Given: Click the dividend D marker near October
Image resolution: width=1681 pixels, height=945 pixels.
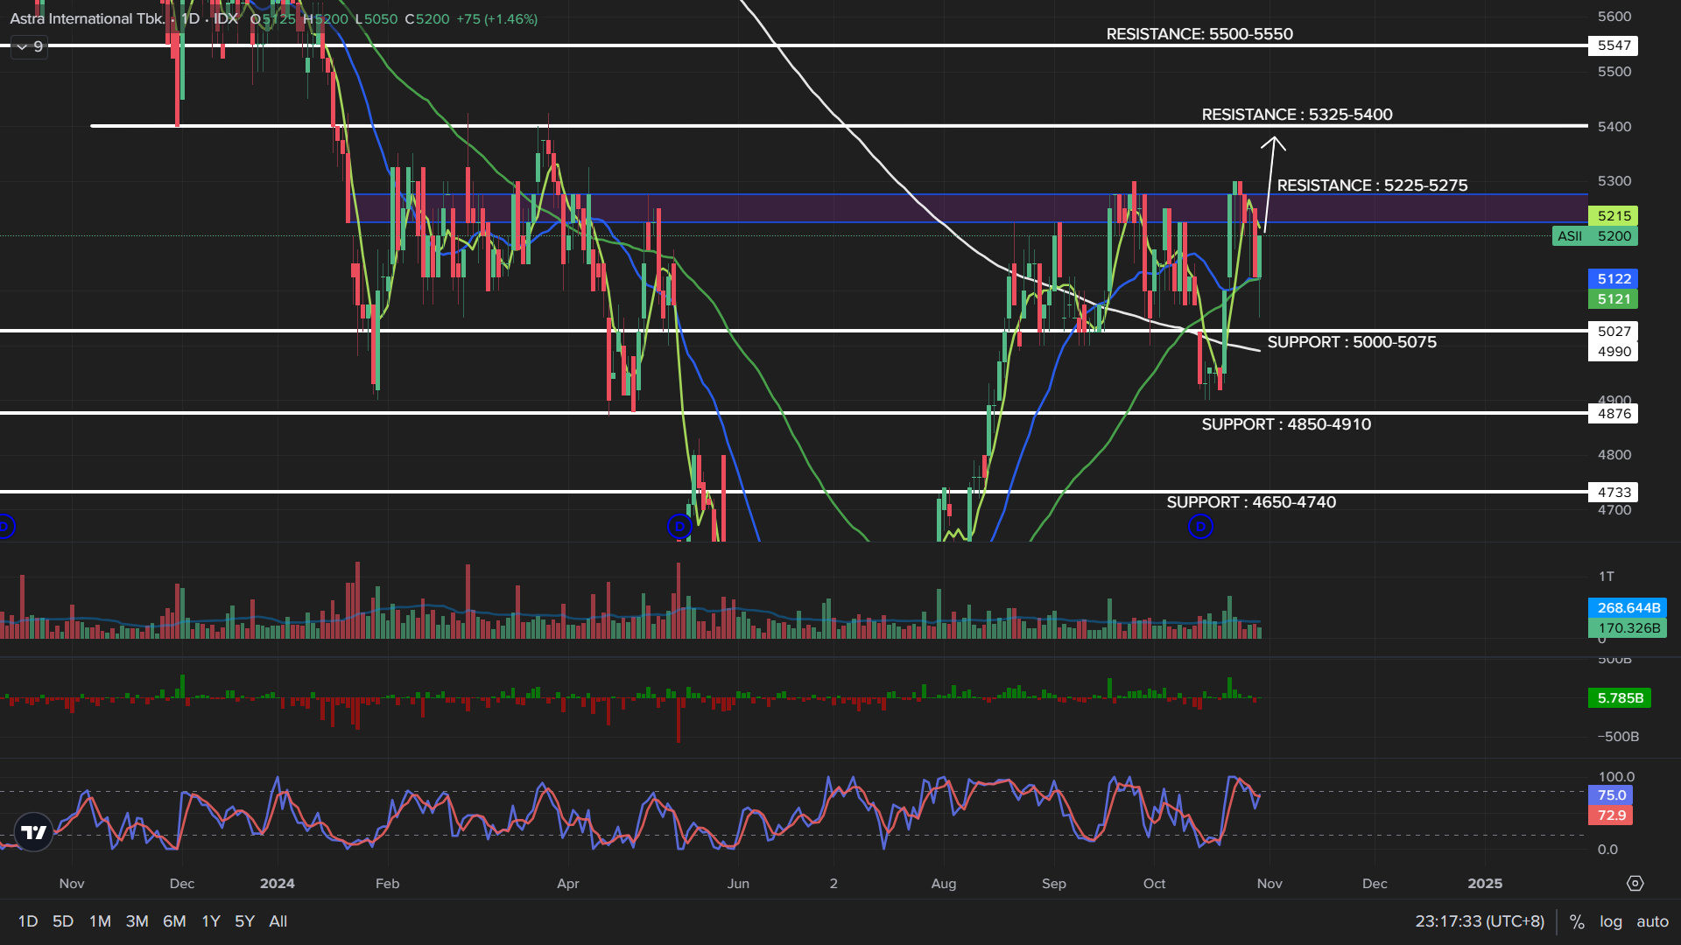Looking at the screenshot, I should pyautogui.click(x=1200, y=527).
